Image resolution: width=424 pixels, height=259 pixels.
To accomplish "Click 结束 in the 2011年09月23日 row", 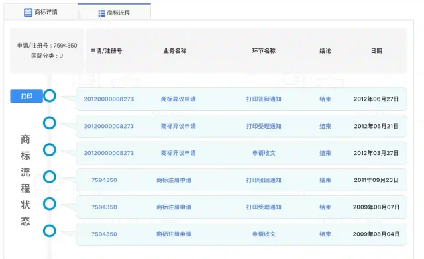I will (x=325, y=180).
